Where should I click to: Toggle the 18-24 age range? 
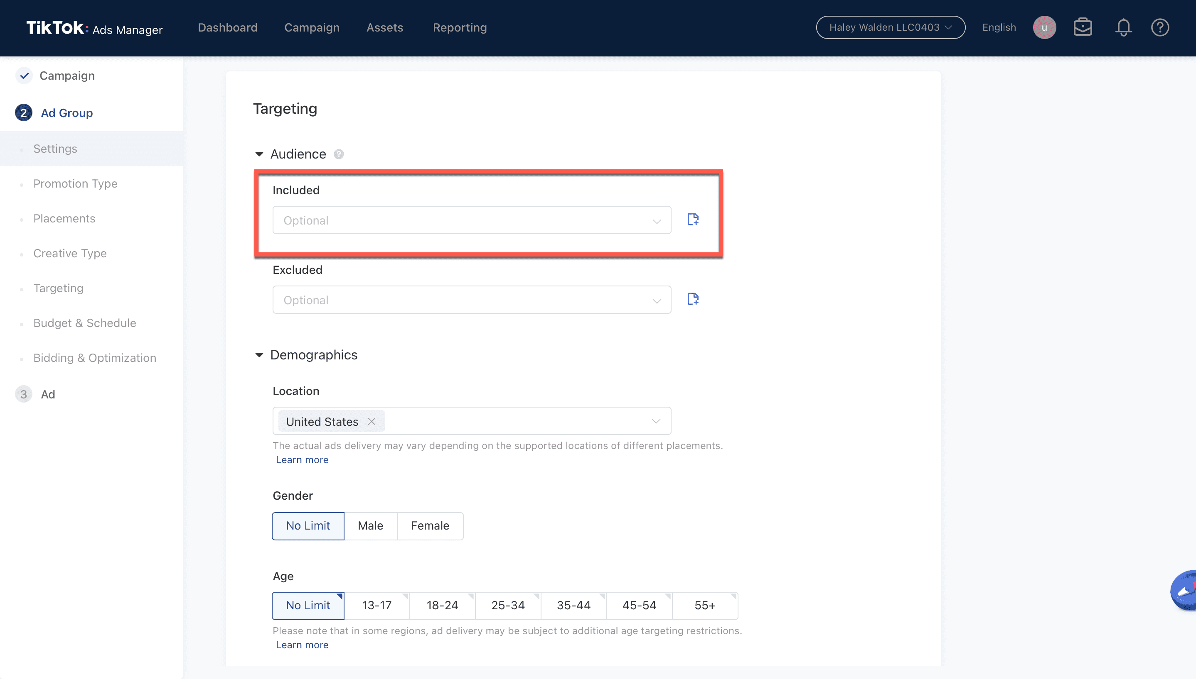(442, 605)
